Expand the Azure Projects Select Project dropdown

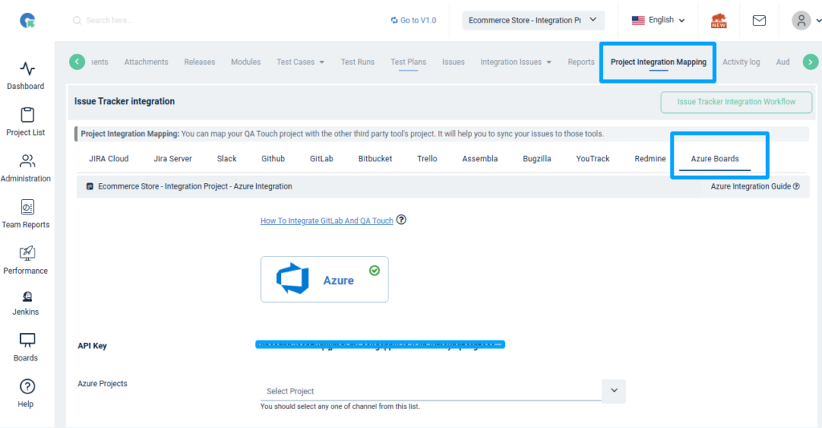pos(613,390)
